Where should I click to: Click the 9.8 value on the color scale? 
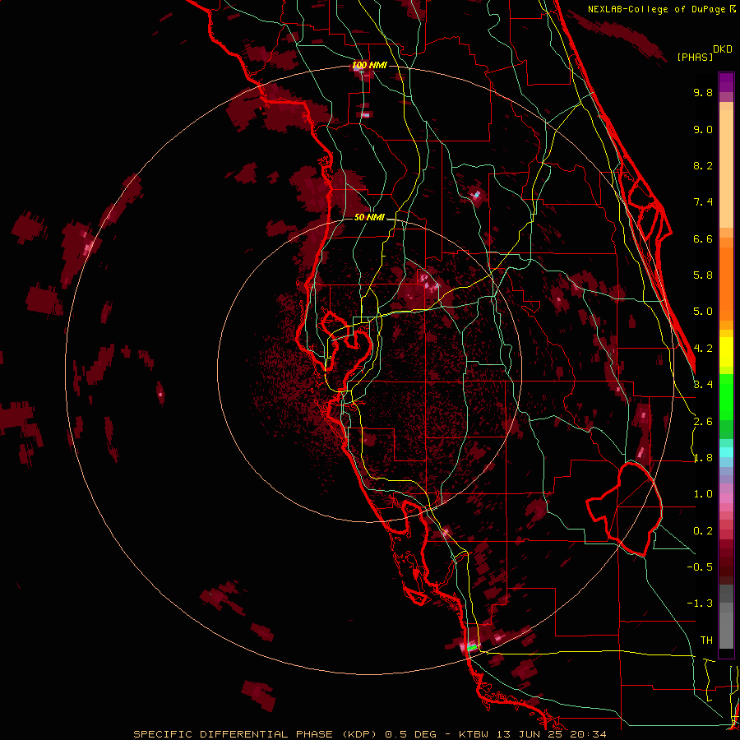[703, 92]
